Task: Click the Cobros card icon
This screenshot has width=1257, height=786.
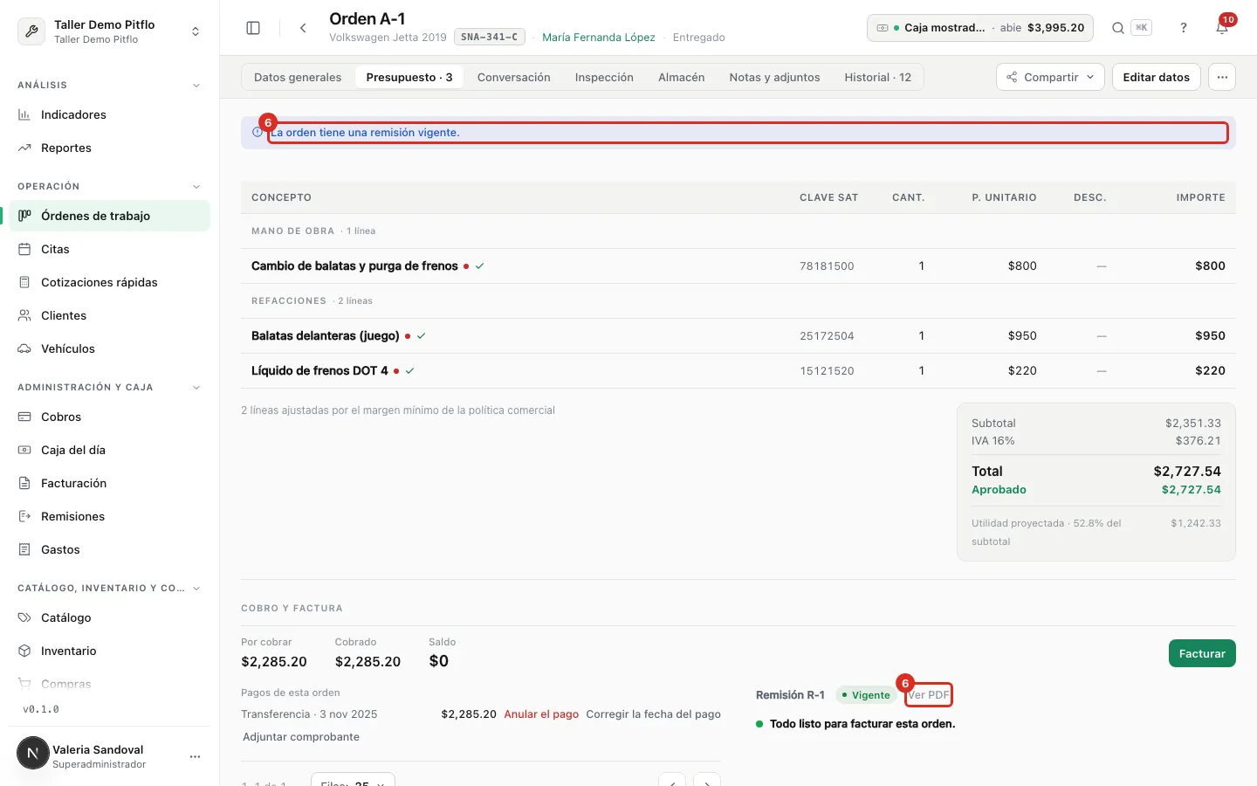Action: tap(24, 417)
